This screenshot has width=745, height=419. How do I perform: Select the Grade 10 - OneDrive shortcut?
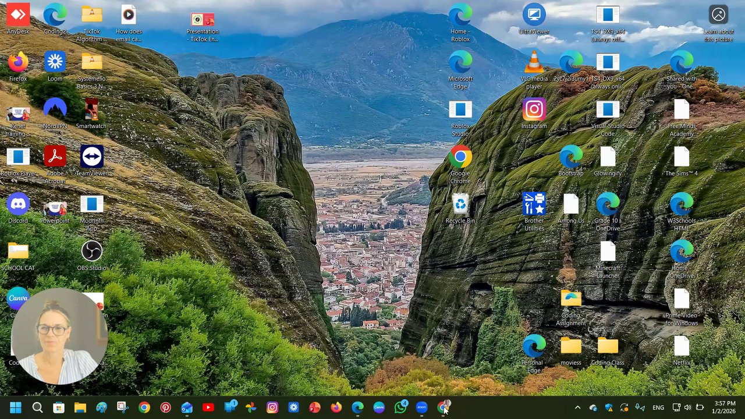pos(608,212)
